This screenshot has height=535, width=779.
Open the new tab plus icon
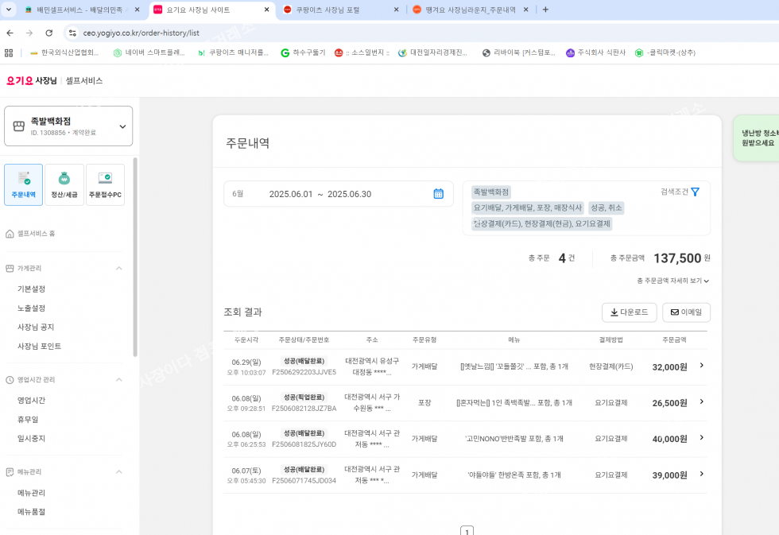click(545, 10)
